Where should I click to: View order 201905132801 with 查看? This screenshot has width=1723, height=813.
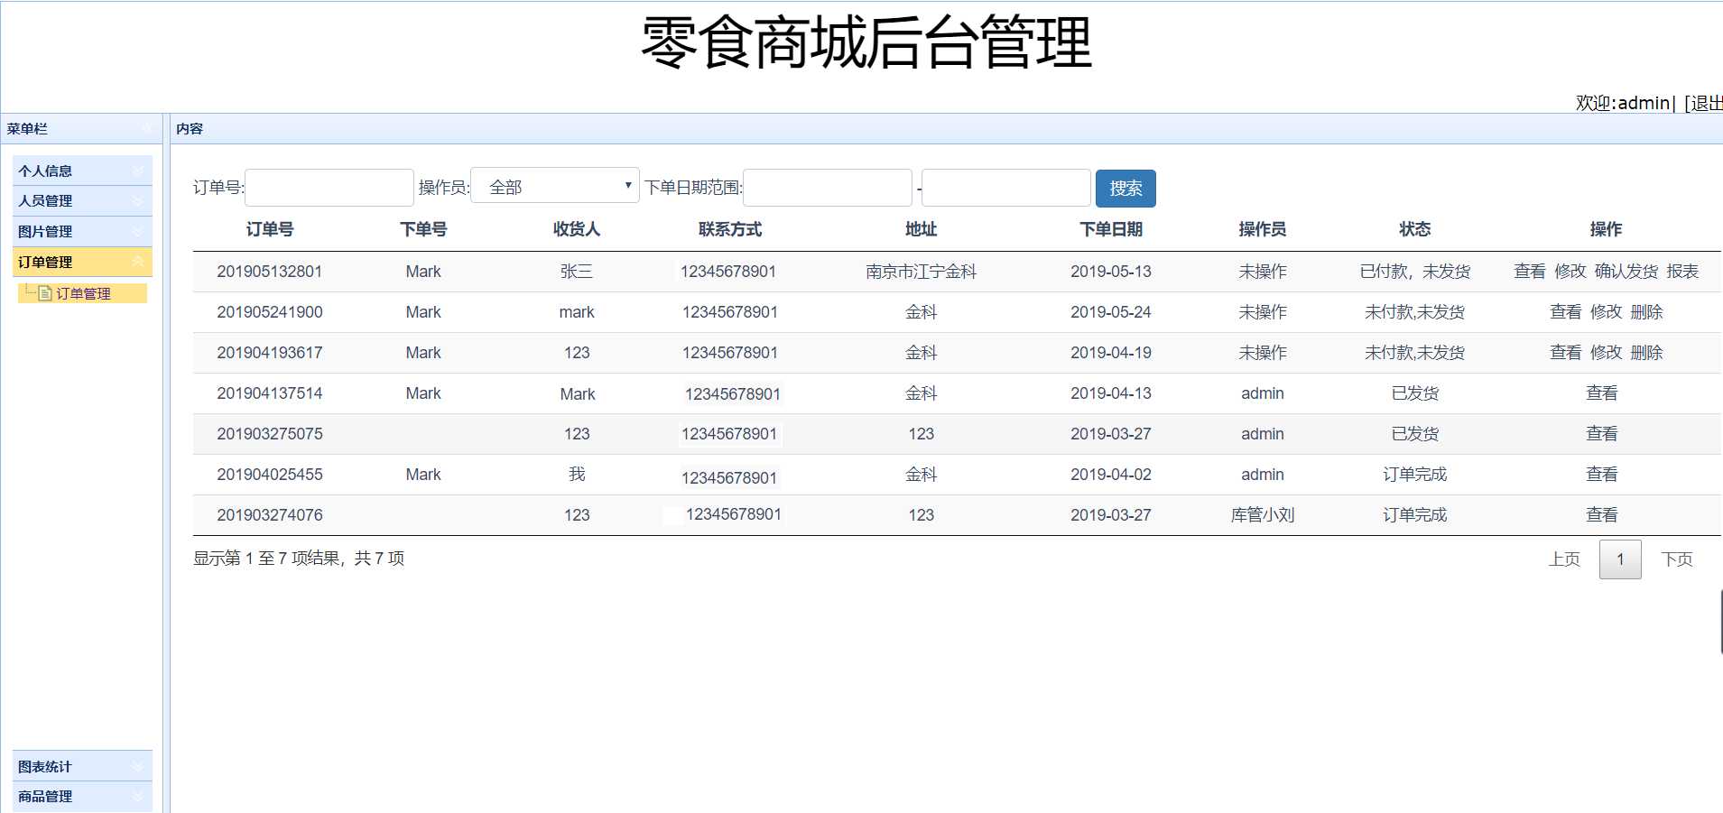1530,272
